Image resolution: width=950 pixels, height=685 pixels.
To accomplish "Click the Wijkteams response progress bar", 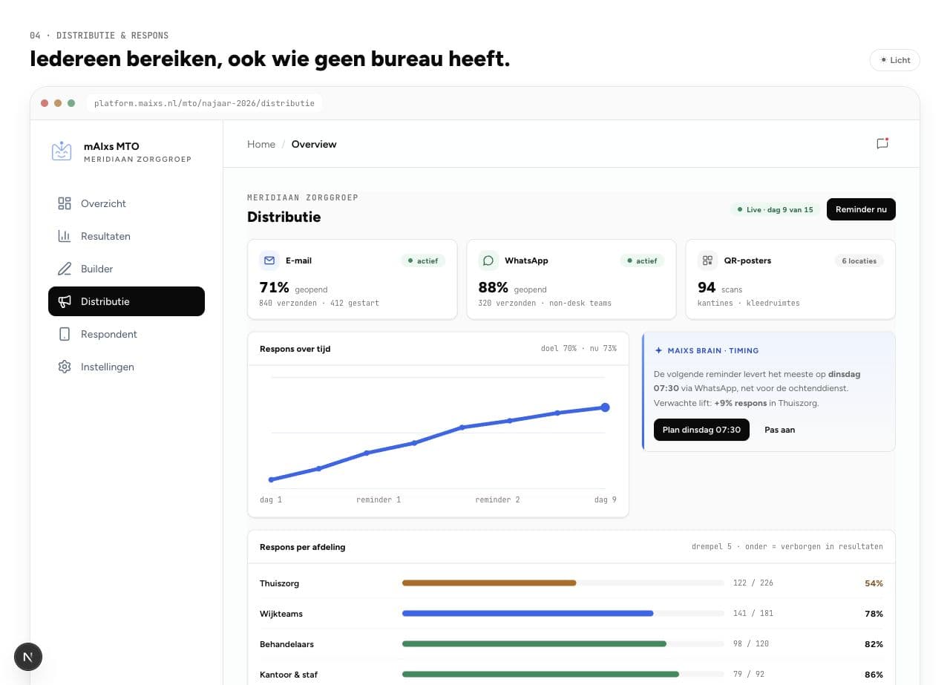I will [x=563, y=614].
